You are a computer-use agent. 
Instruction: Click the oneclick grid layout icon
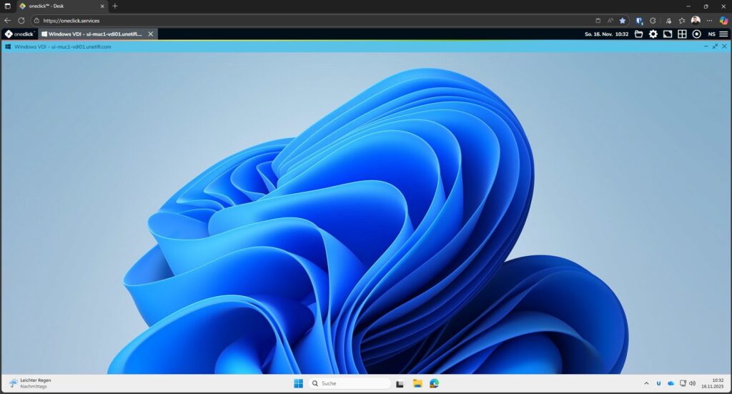682,34
